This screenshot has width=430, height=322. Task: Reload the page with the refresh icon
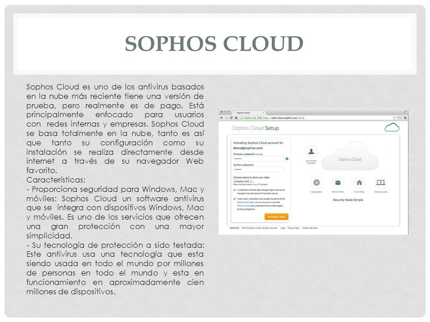click(x=231, y=118)
